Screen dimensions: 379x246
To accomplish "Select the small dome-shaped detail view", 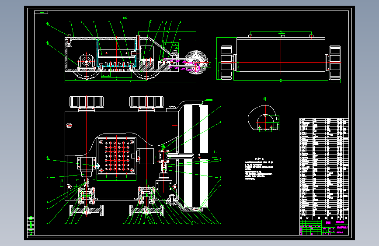I will point(264,118).
